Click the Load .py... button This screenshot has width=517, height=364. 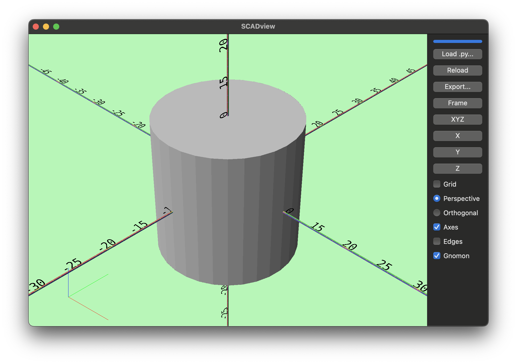tap(457, 54)
